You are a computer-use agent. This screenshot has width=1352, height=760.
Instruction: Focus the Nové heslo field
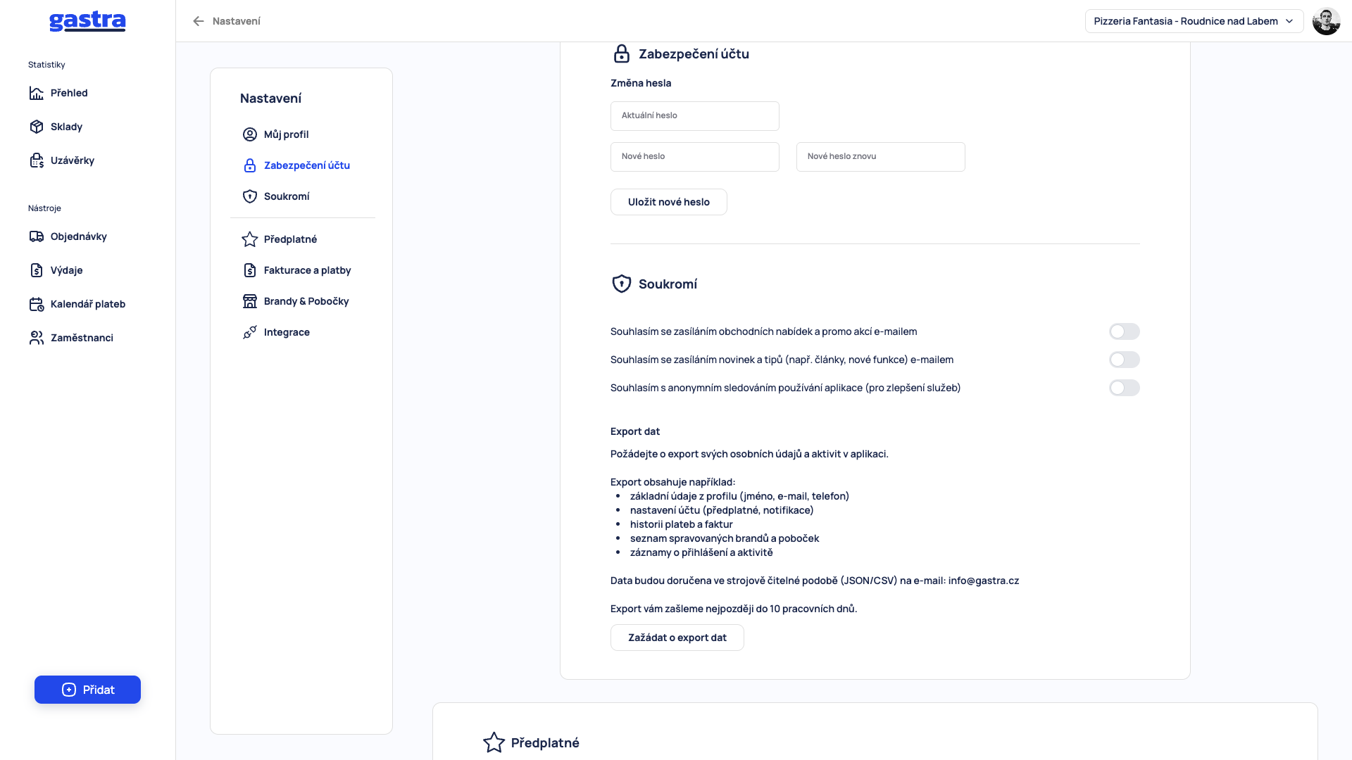click(x=694, y=157)
